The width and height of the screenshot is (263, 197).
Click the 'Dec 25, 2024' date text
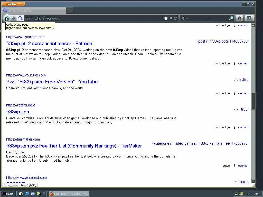15,152
